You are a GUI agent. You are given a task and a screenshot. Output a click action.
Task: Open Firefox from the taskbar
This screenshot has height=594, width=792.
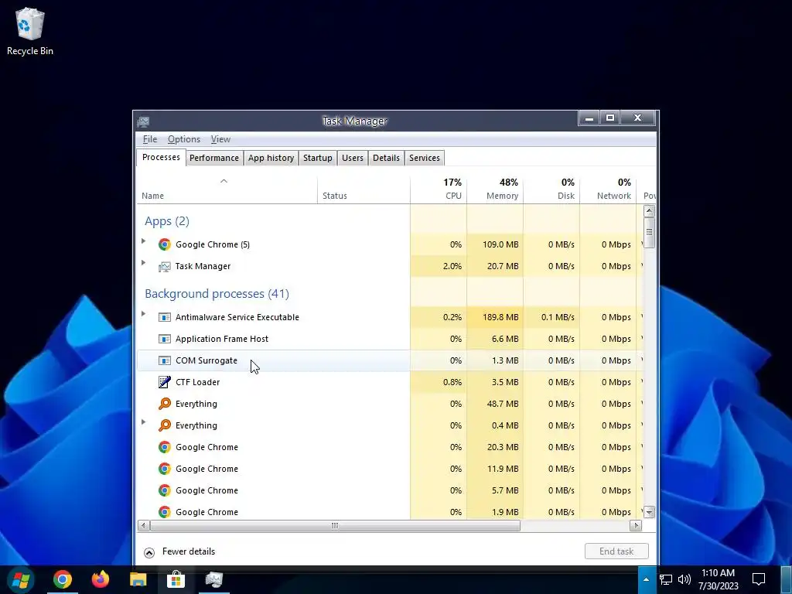[101, 579]
